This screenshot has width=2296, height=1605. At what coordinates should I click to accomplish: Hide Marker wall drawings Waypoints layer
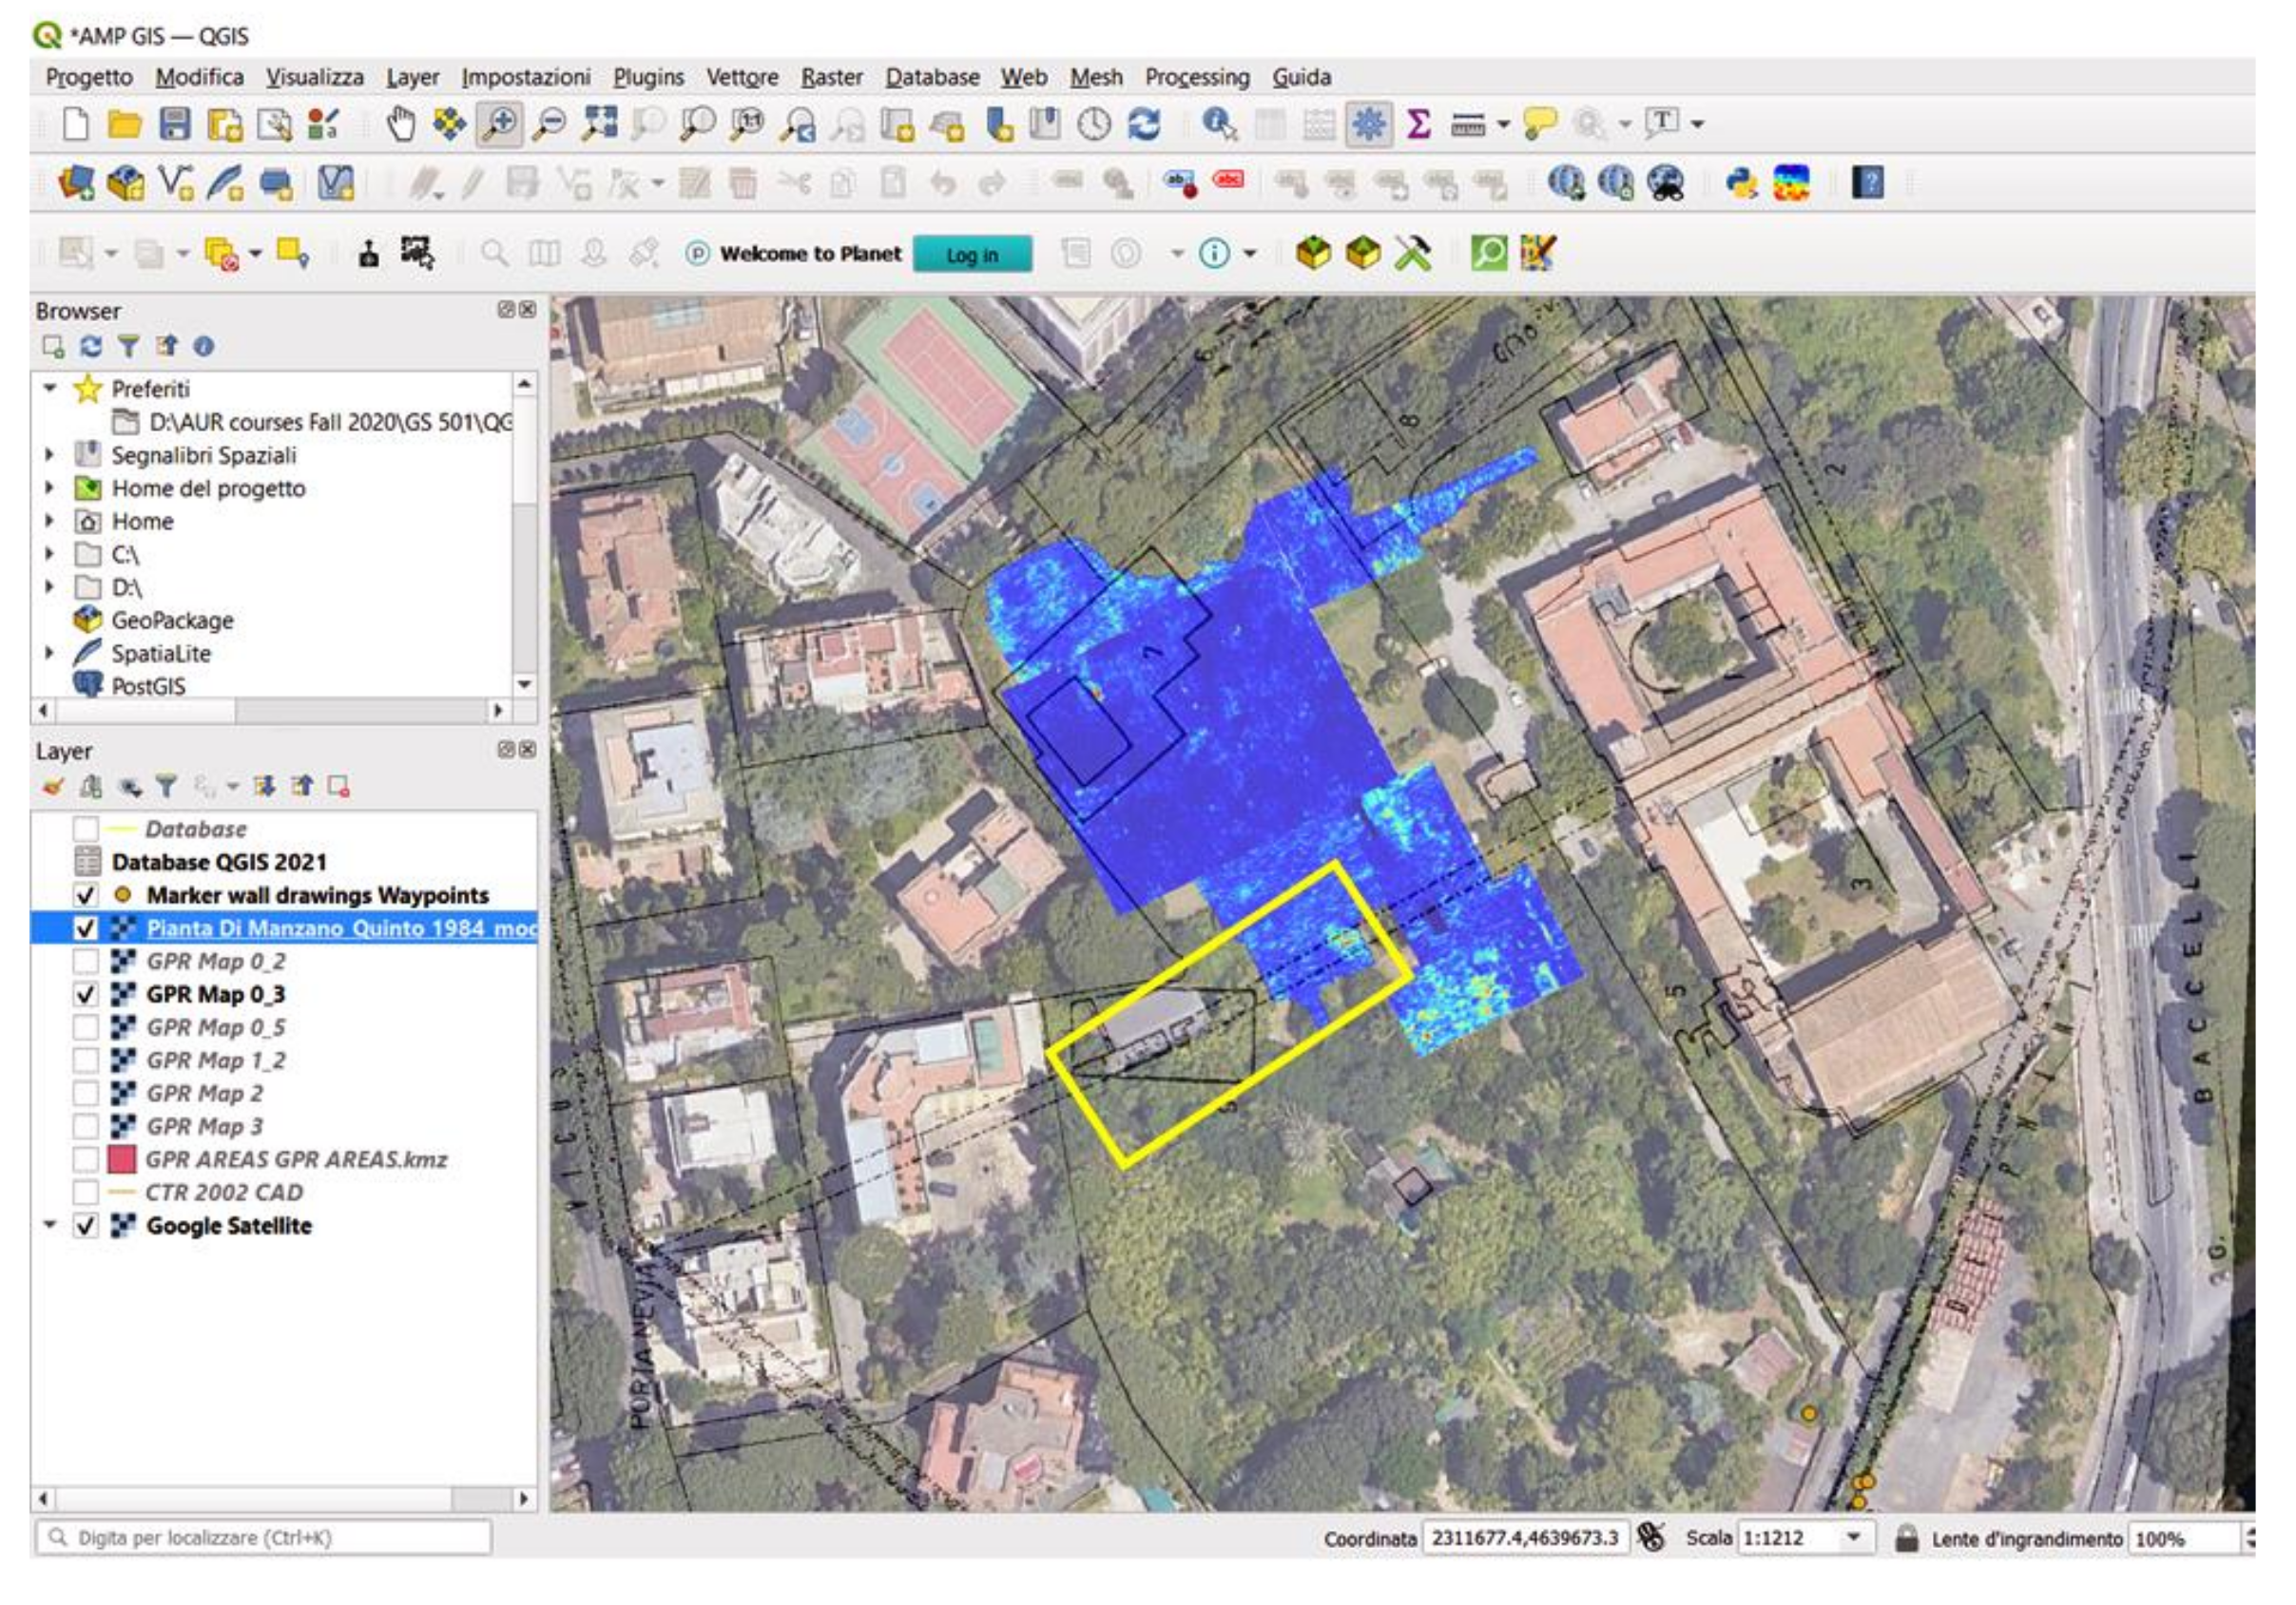(x=86, y=894)
